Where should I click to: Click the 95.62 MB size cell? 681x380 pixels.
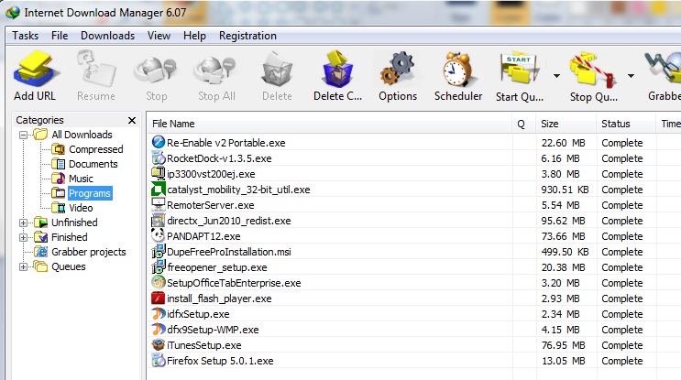[563, 221]
